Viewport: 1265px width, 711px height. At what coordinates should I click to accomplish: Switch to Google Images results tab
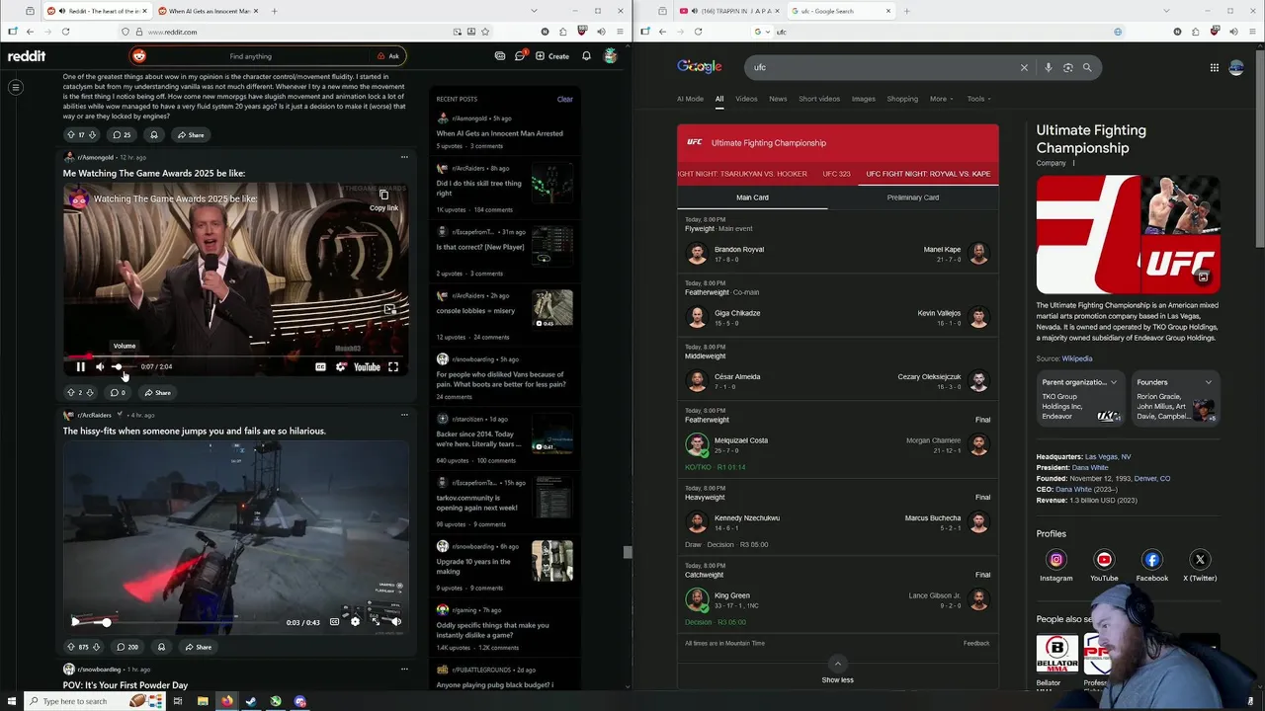tap(864, 99)
